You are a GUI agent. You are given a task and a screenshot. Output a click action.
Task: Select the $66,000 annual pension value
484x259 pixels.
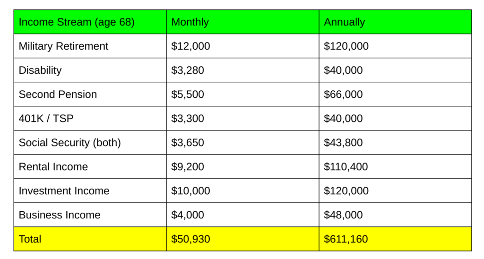point(343,95)
